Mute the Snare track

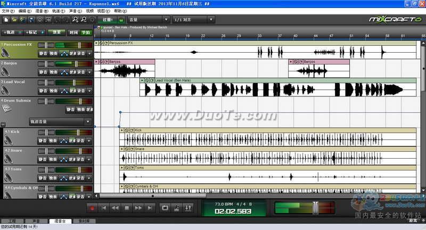pyautogui.click(x=43, y=159)
